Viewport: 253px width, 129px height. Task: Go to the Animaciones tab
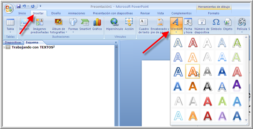(77, 13)
